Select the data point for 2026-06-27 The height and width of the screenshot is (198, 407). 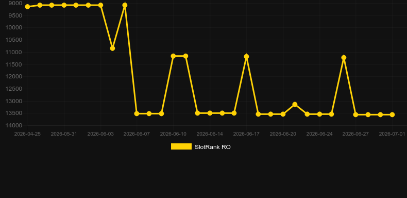tap(356, 114)
